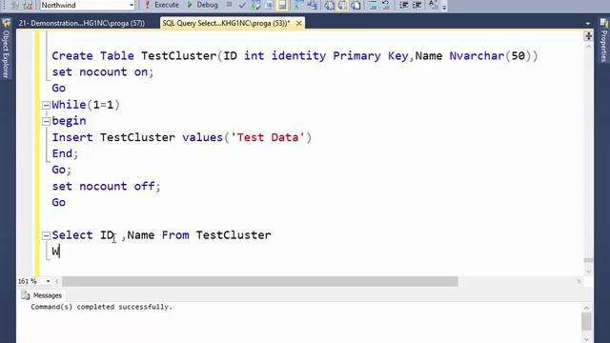Viewport: 610px width, 343px height.
Task: Click 'From TestCluster' in select statement
Action: (216, 235)
